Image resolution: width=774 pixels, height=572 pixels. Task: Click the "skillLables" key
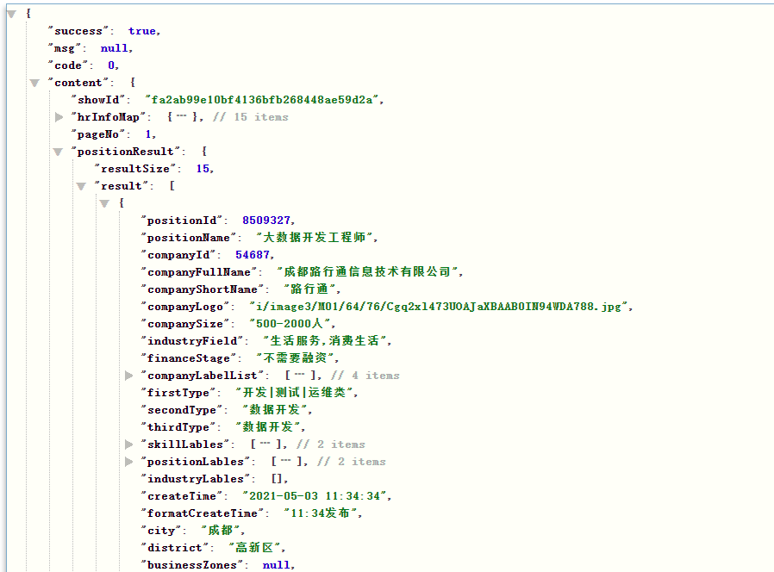[x=185, y=445]
